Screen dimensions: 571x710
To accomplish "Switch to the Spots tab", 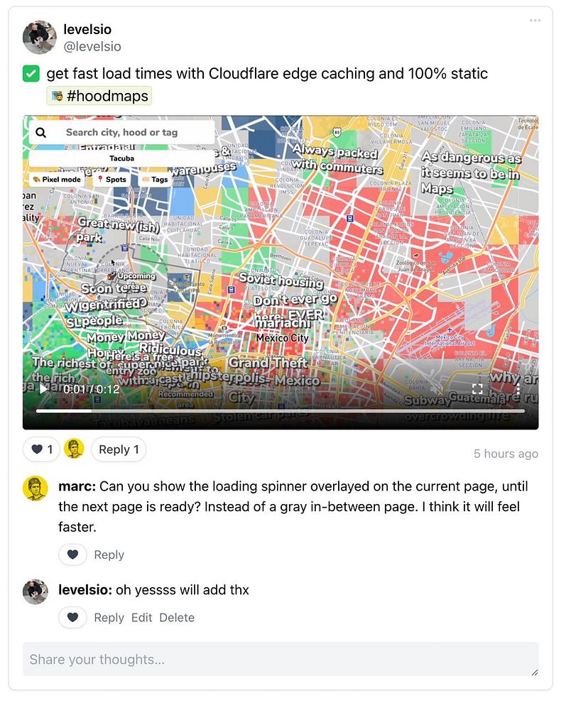I will (112, 180).
